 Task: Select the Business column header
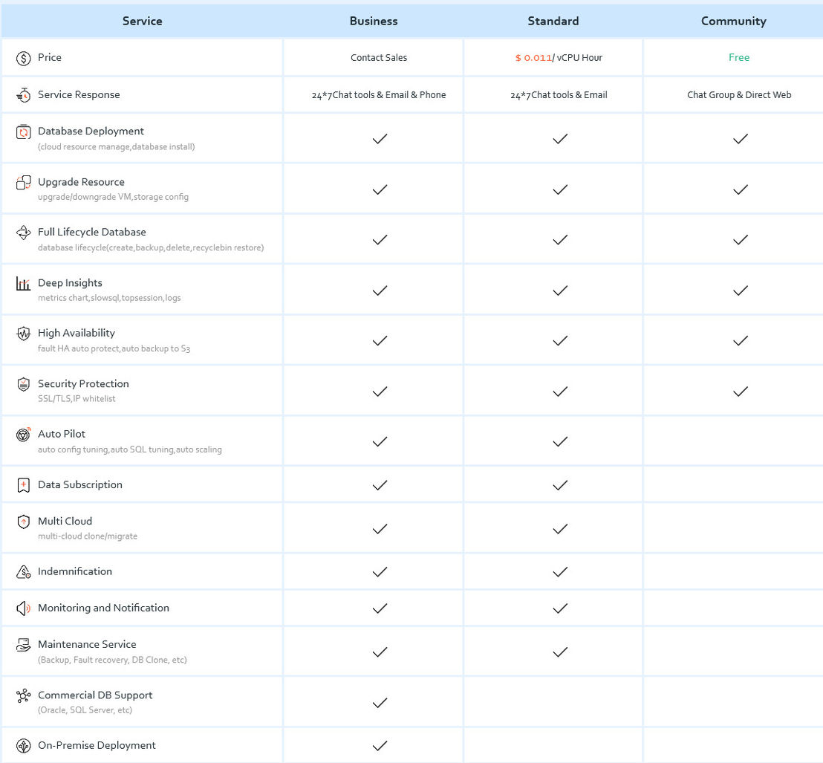click(373, 21)
